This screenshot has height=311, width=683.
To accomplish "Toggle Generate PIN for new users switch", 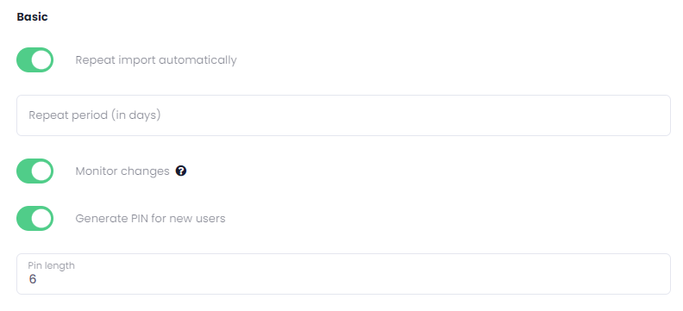I will coord(34,218).
